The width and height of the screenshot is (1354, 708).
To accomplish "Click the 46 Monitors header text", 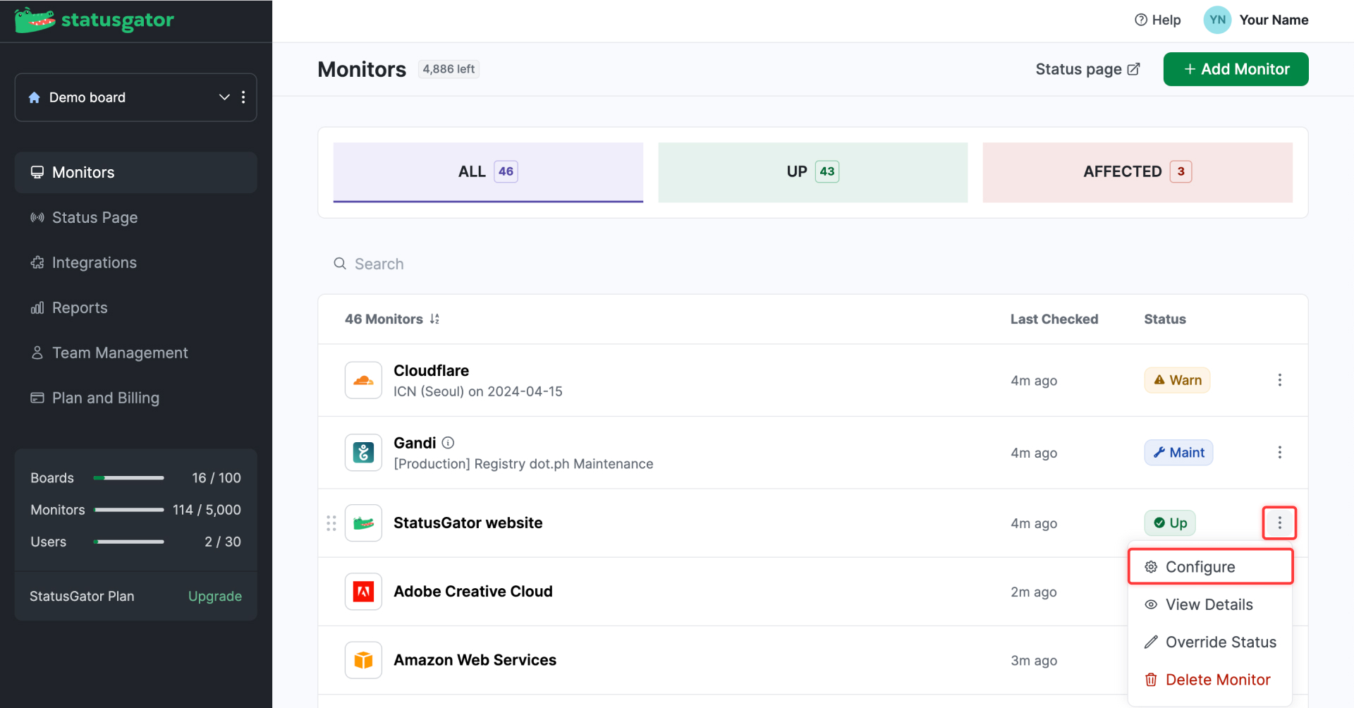I will [384, 319].
